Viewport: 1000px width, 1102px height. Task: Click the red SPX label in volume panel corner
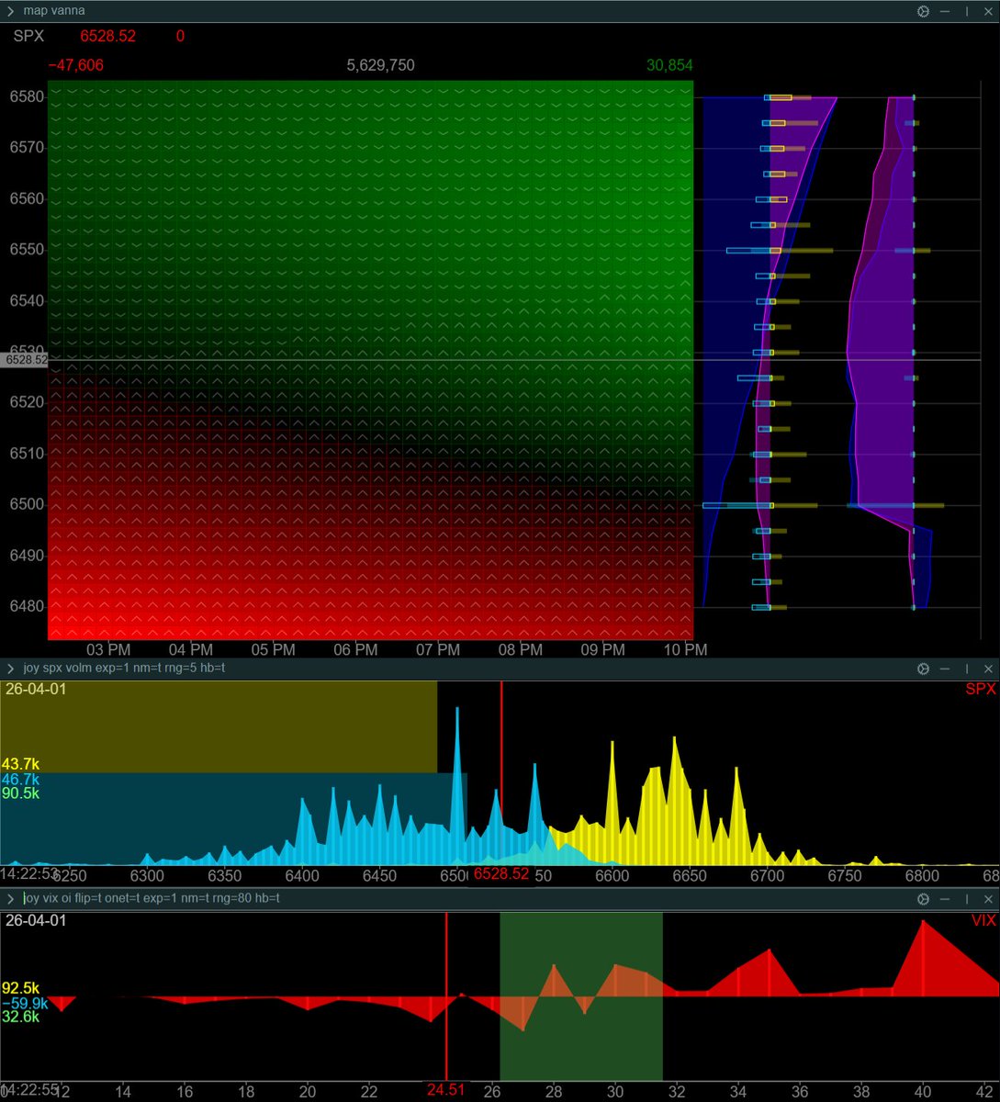981,690
